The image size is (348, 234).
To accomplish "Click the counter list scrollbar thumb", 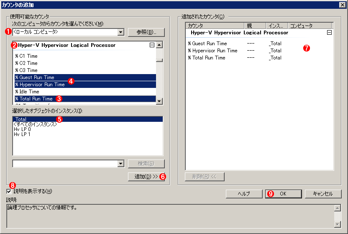I will click(x=159, y=60).
